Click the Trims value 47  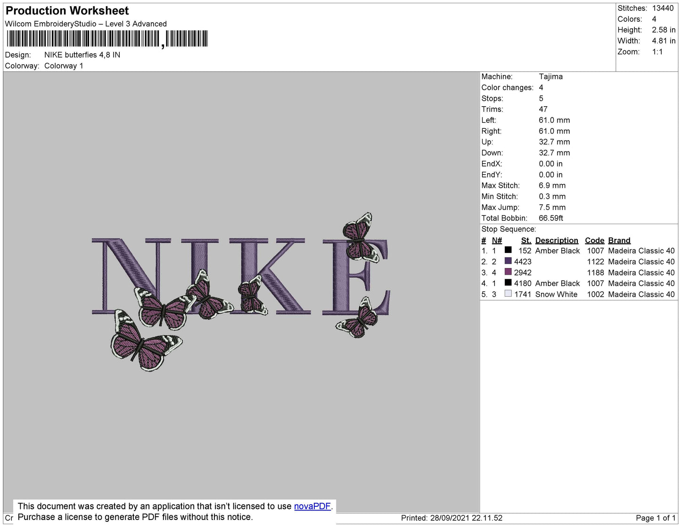[543, 109]
